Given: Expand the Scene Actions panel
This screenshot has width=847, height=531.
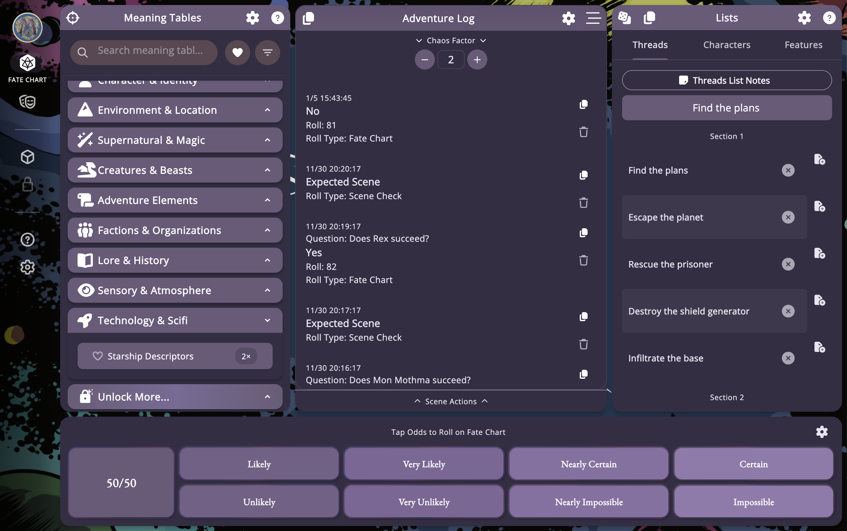Looking at the screenshot, I should coord(451,401).
